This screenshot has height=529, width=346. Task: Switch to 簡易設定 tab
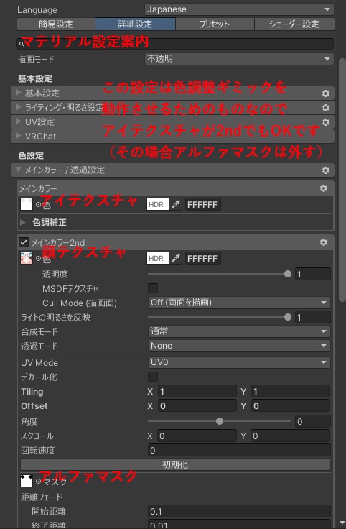(x=56, y=24)
